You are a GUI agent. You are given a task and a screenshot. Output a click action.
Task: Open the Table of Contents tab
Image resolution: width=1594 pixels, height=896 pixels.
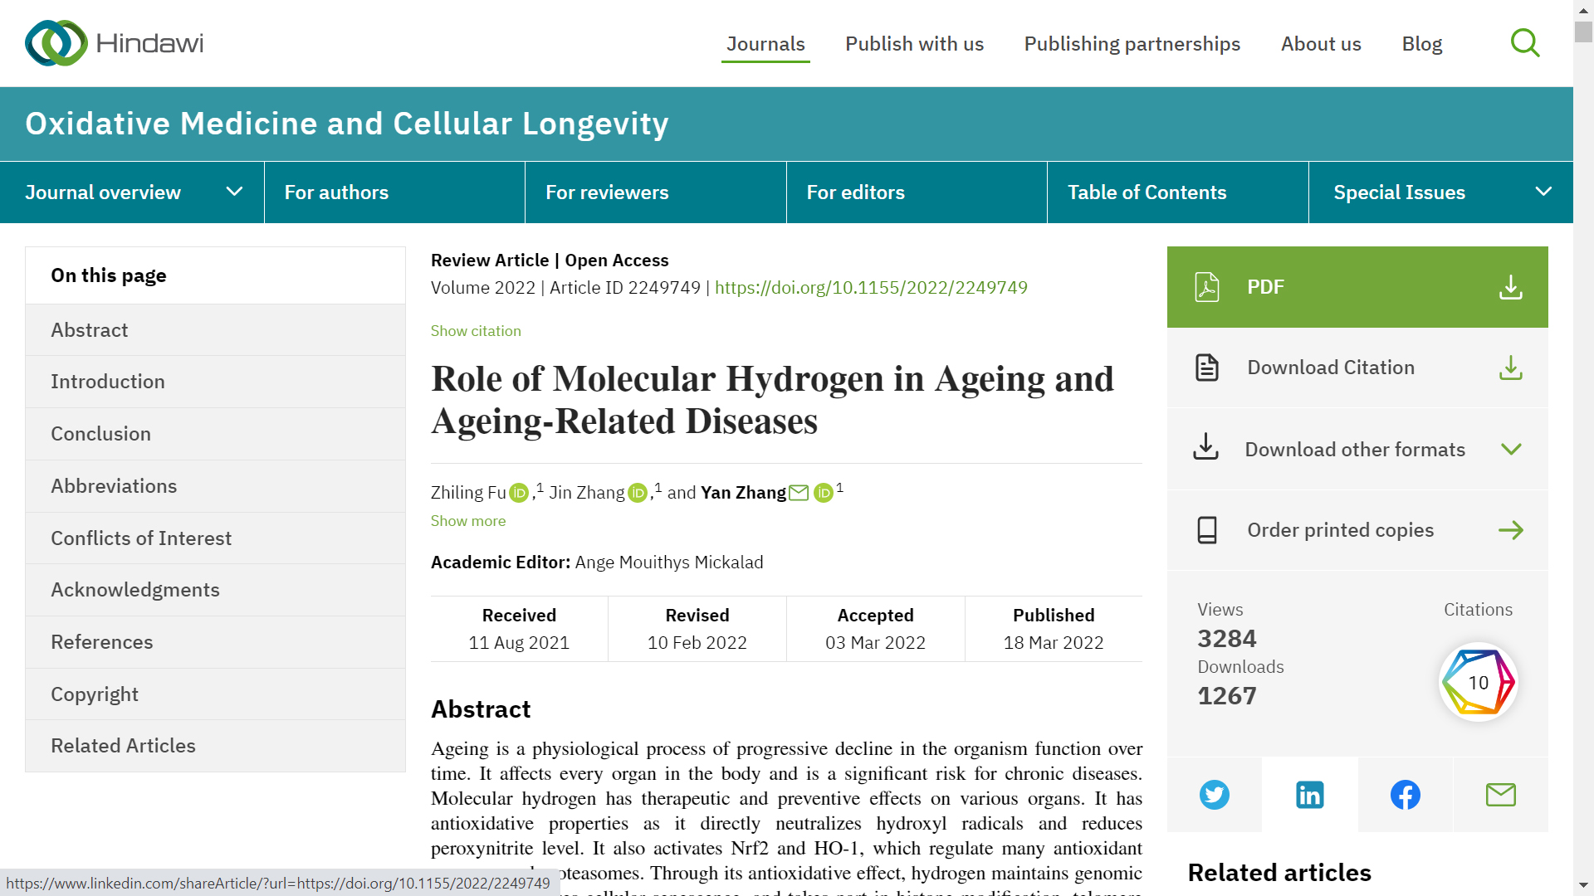click(x=1147, y=192)
